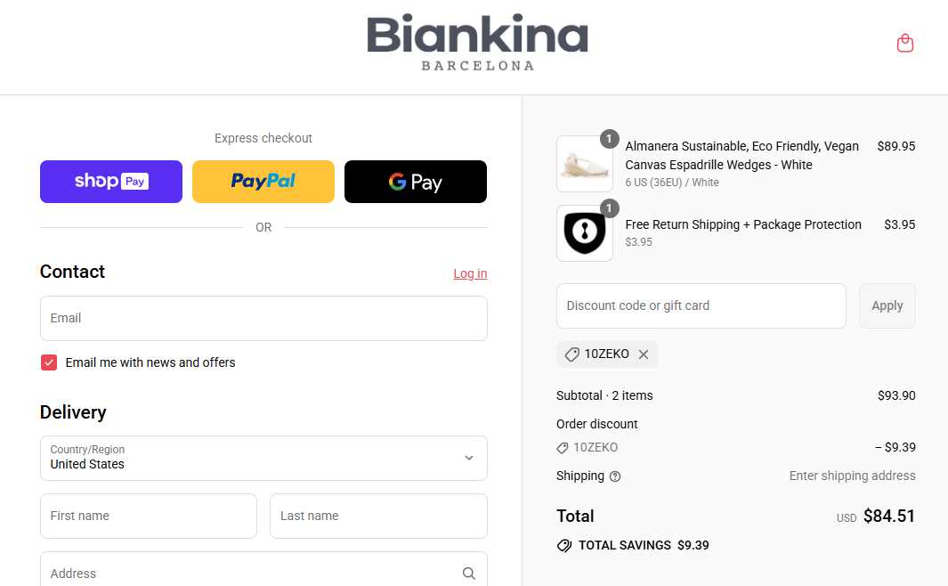Screen dimensions: 948x586
Task: Click the Discount code or gift card field
Action: (701, 306)
